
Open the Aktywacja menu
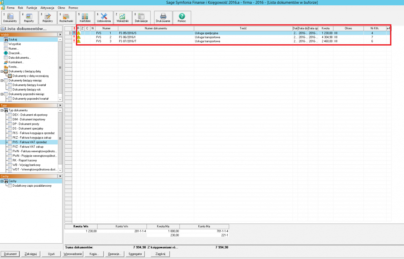coord(47,8)
